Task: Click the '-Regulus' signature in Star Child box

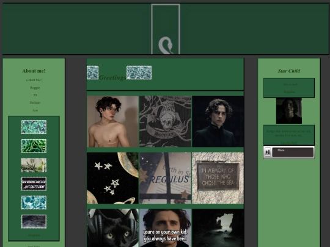Action: (x=289, y=91)
